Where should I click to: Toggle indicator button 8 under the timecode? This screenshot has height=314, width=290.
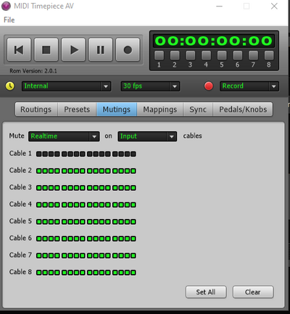coord(269,55)
